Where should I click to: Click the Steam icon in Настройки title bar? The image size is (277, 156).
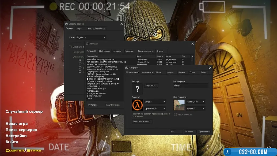point(127,68)
